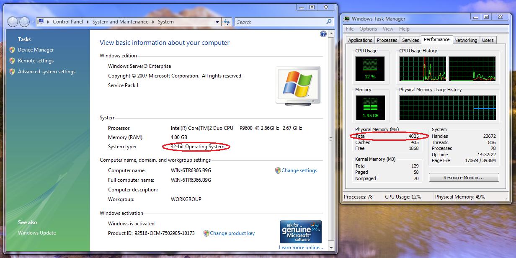
Task: Open Device Manager from the Tasks pane
Action: (x=36, y=50)
